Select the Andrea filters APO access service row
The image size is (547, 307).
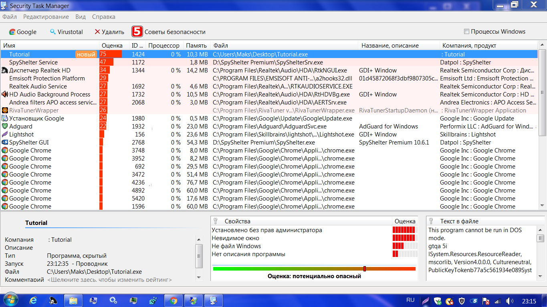tap(269, 102)
